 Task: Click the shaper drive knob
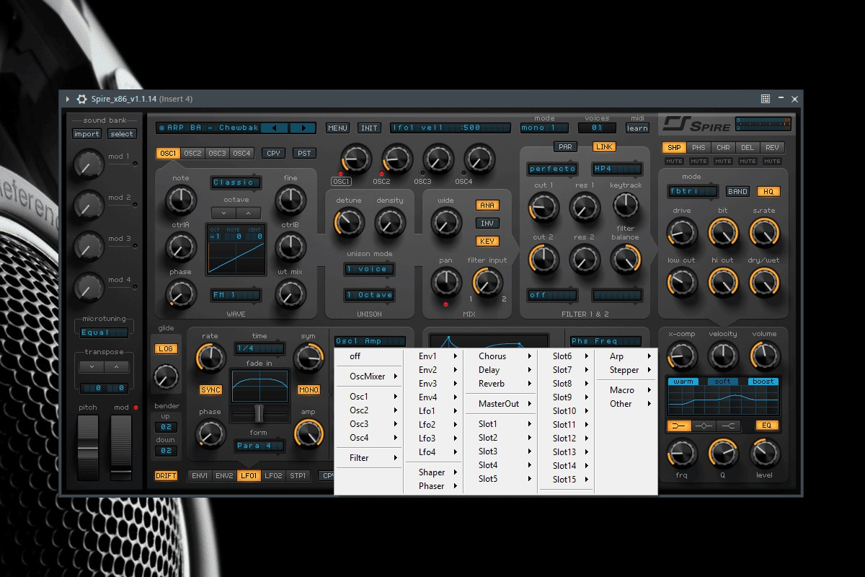(682, 232)
